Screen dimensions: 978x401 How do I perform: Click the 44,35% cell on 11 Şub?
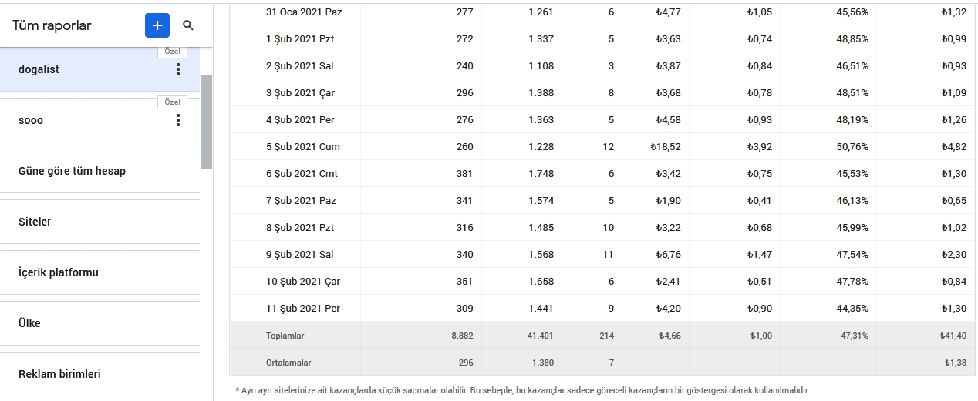pos(851,309)
